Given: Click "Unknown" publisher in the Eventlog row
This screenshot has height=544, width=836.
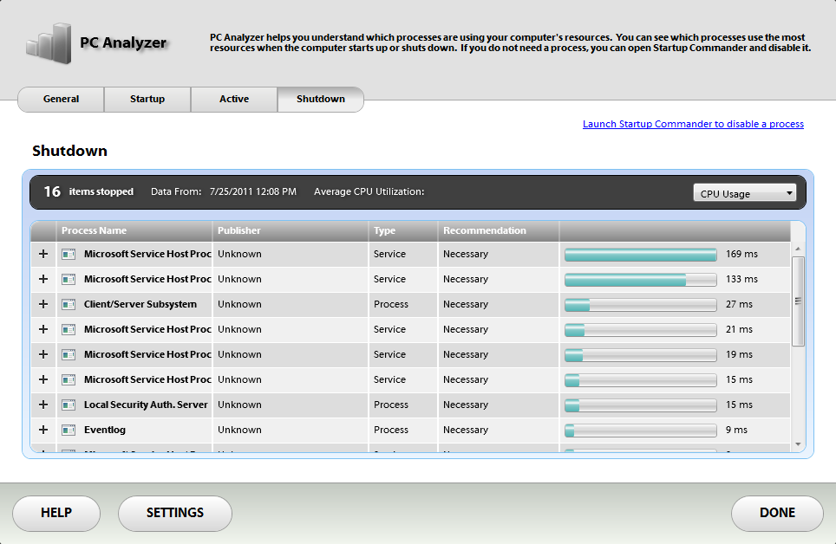Looking at the screenshot, I should tap(239, 430).
